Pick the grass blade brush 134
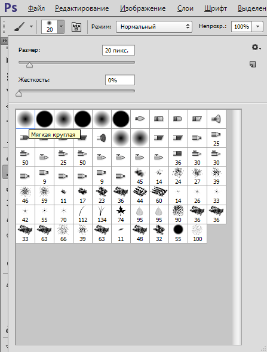Image resolution: width=267 pixels, height=352 pixels. click(x=102, y=214)
